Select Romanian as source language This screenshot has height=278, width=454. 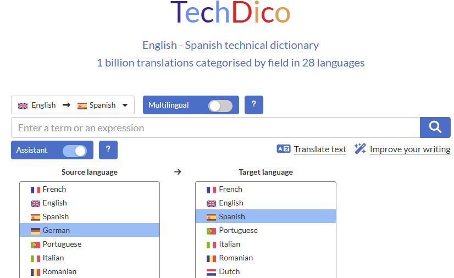90,271
